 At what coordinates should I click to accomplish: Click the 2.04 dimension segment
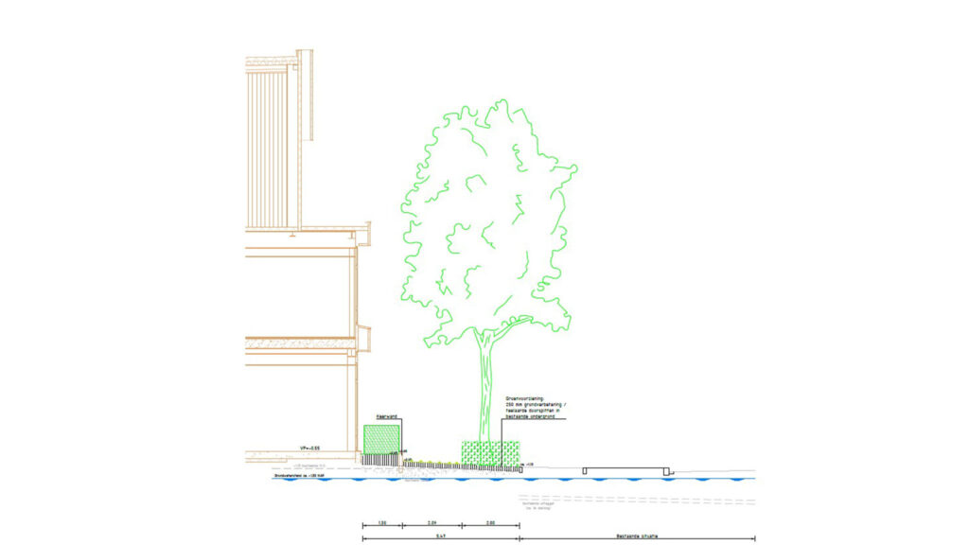431,525
